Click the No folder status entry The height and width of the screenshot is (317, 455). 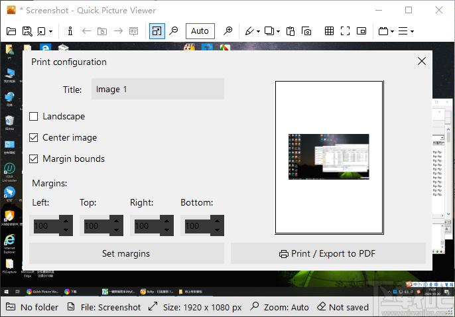(32, 307)
